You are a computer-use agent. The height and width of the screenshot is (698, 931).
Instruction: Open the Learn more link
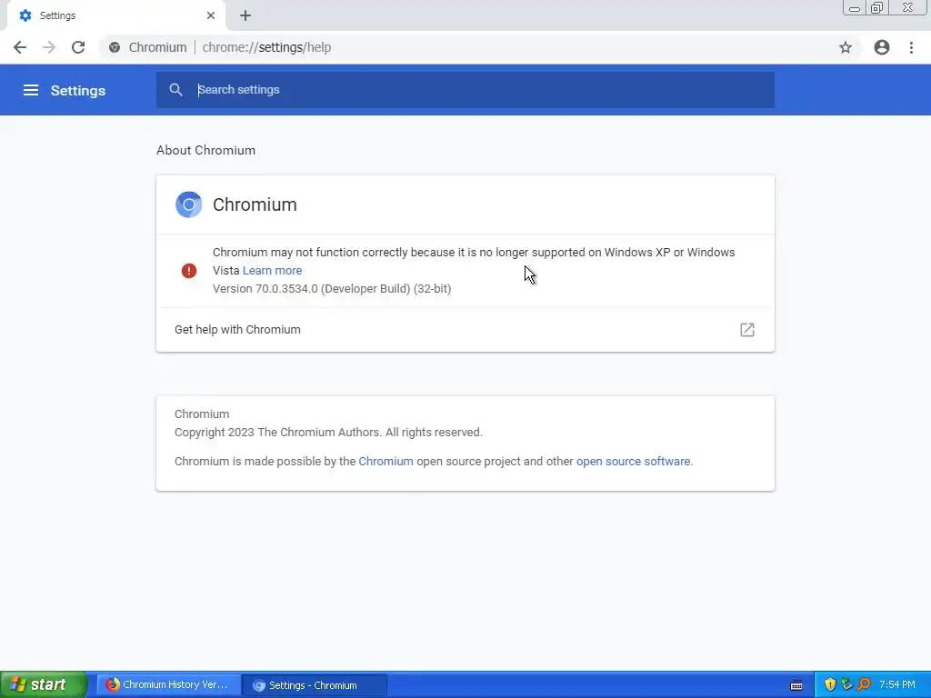point(272,271)
